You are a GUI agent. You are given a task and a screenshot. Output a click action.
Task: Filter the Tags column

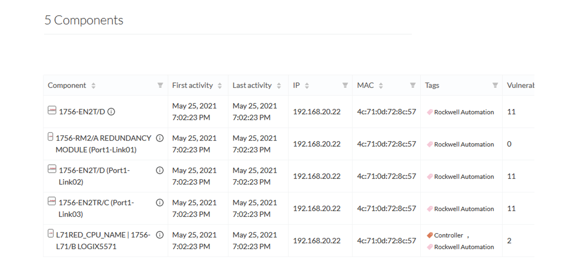(495, 85)
